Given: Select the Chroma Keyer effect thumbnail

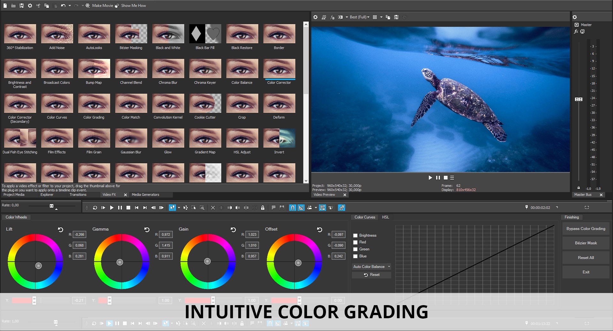Looking at the screenshot, I should click(205, 69).
